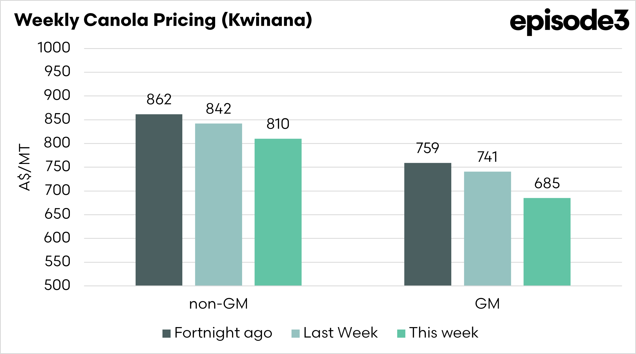Click the This week legend text
Screen dimensions: 636x354
tap(444, 333)
